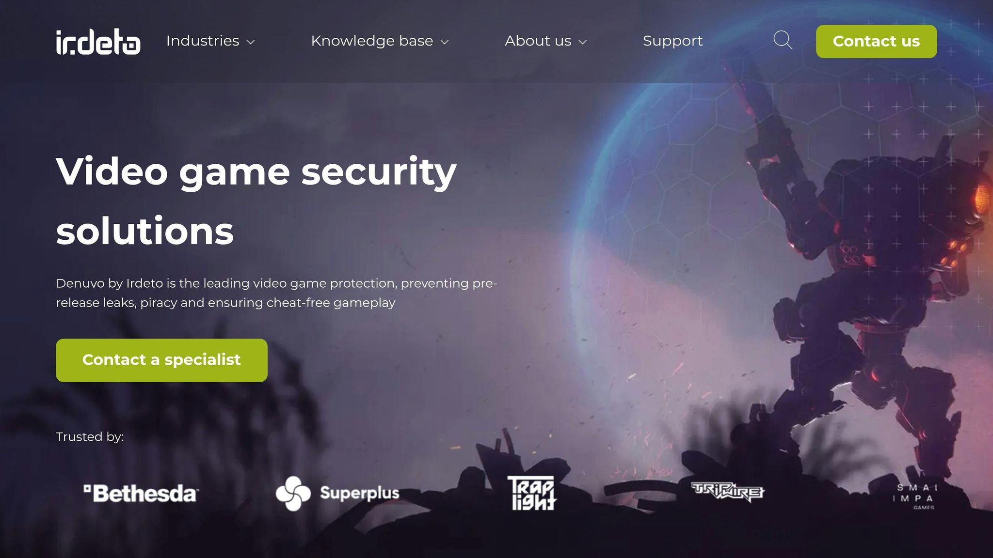The height and width of the screenshot is (558, 993).
Task: Select the Bethesda logo
Action: 140,494
